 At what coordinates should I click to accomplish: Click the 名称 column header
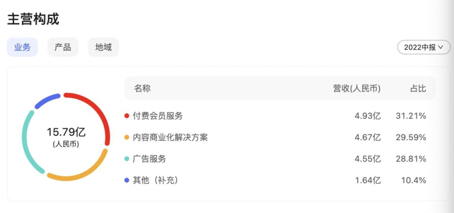(142, 88)
